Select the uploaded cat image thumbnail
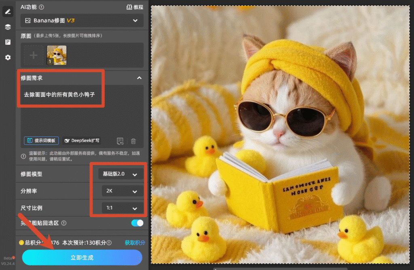Viewport: 414px width, 270px height. coord(57,55)
